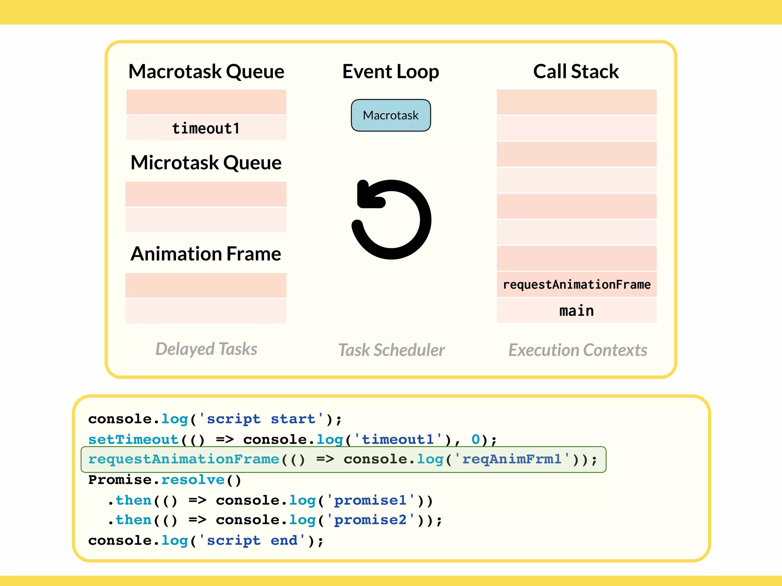Click console.log 'script end' code line

pos(206,541)
